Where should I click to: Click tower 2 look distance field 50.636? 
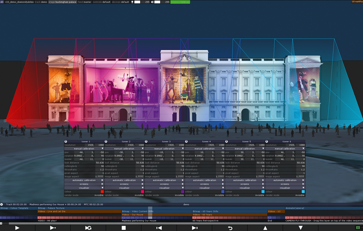[x=140, y=163]
